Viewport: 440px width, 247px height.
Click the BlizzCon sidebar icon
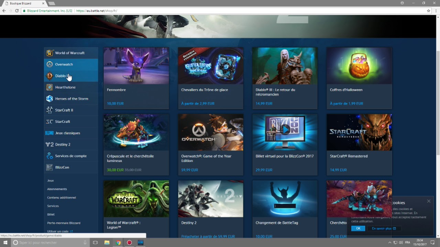point(50,167)
